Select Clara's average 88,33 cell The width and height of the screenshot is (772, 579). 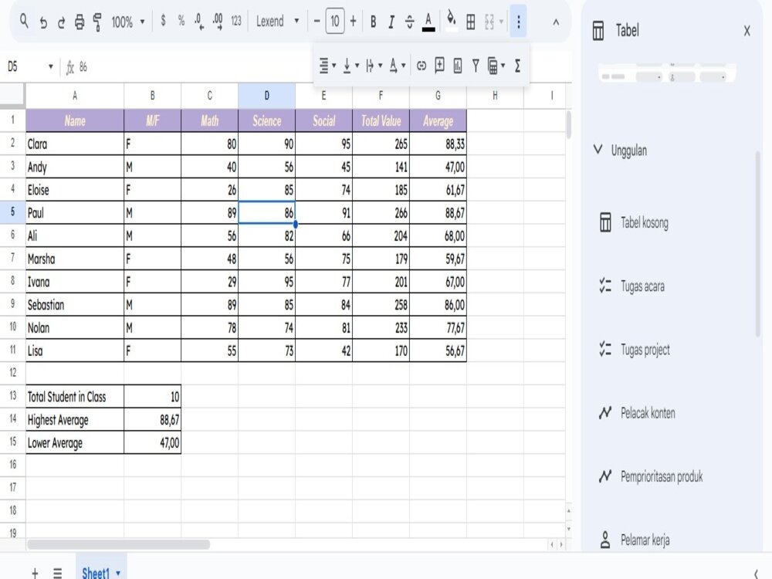click(438, 144)
